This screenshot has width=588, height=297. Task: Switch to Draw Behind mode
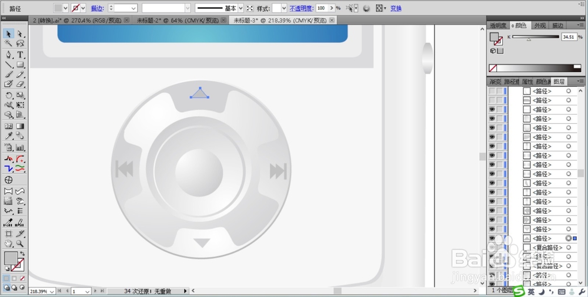14,288
